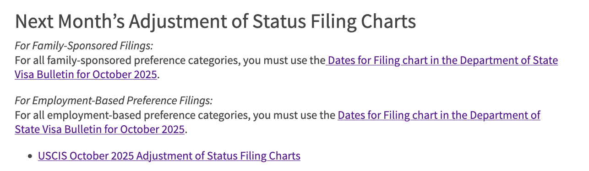
Task: Select the 'For Family-Sponsored Filings:' italic label
Action: click(84, 46)
